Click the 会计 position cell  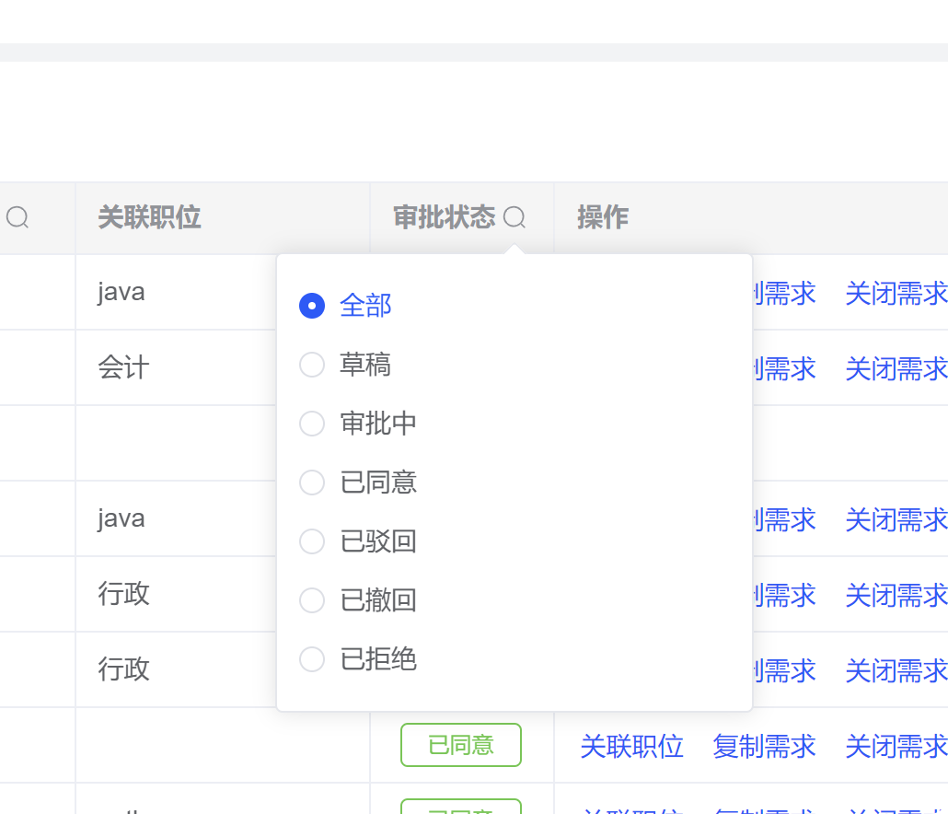pyautogui.click(x=123, y=368)
